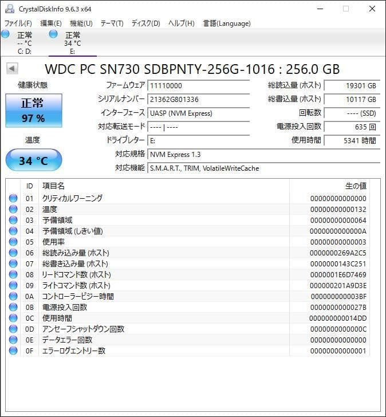386x417 pixels.
Task: Click the serial number field 21362G801336
Action: [x=198, y=100]
